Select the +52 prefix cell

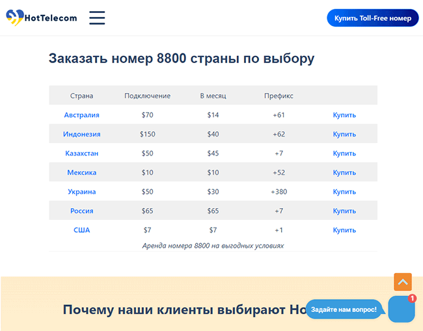coord(279,172)
